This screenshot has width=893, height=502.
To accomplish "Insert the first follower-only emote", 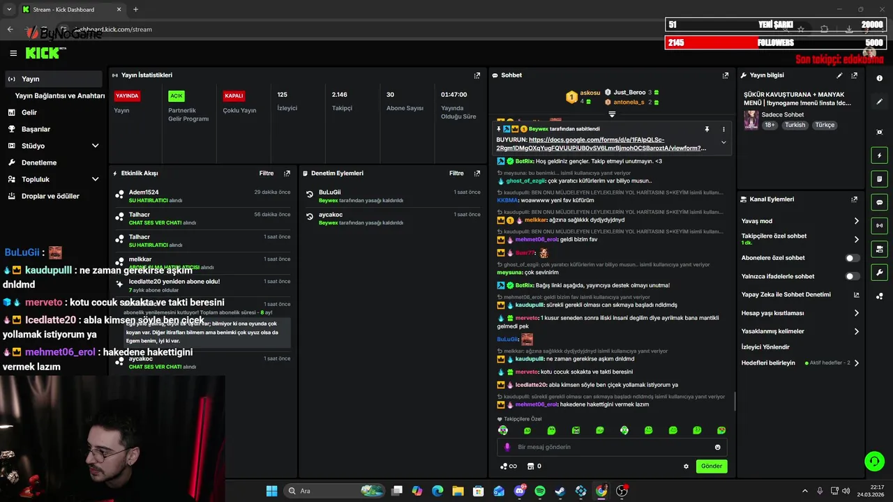I will 503,430.
